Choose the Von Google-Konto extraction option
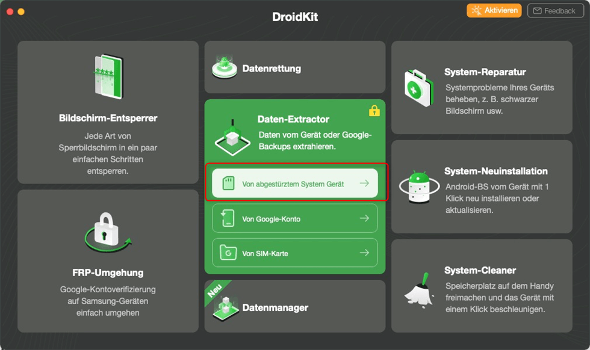 coord(295,218)
